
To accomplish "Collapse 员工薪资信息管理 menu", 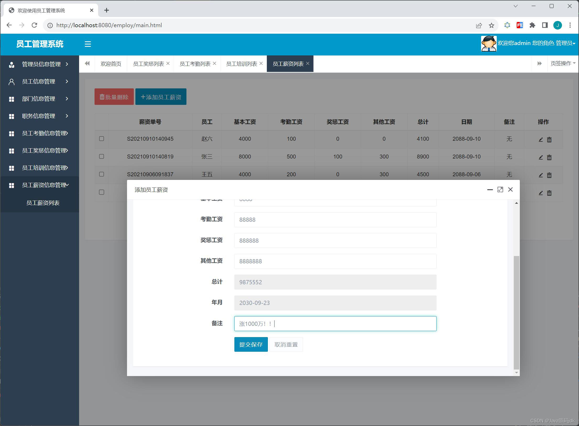I will 40,185.
